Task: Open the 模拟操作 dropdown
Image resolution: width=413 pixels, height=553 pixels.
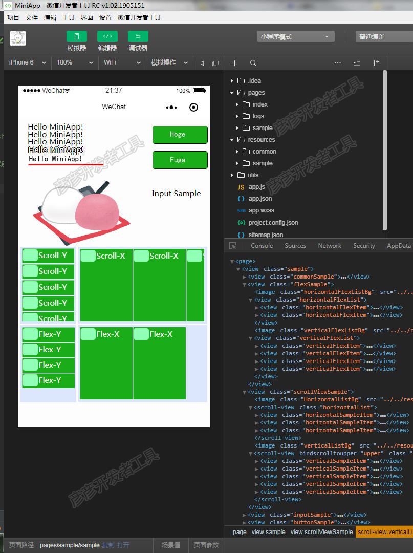Action: 169,62
